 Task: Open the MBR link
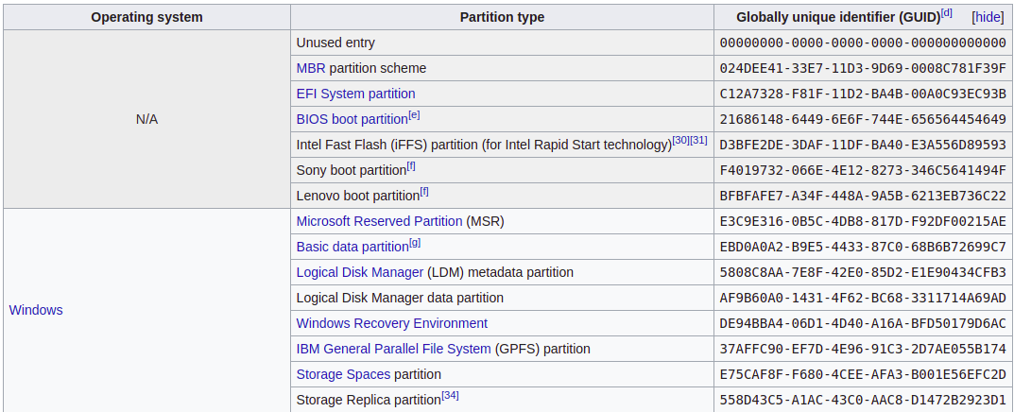pyautogui.click(x=311, y=68)
